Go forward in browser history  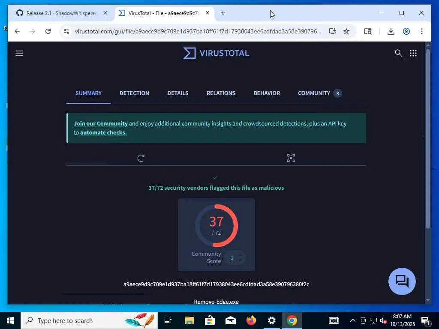[33, 31]
